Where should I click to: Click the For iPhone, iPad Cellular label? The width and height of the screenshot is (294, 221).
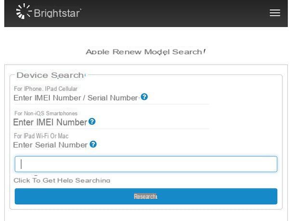pyautogui.click(x=46, y=88)
